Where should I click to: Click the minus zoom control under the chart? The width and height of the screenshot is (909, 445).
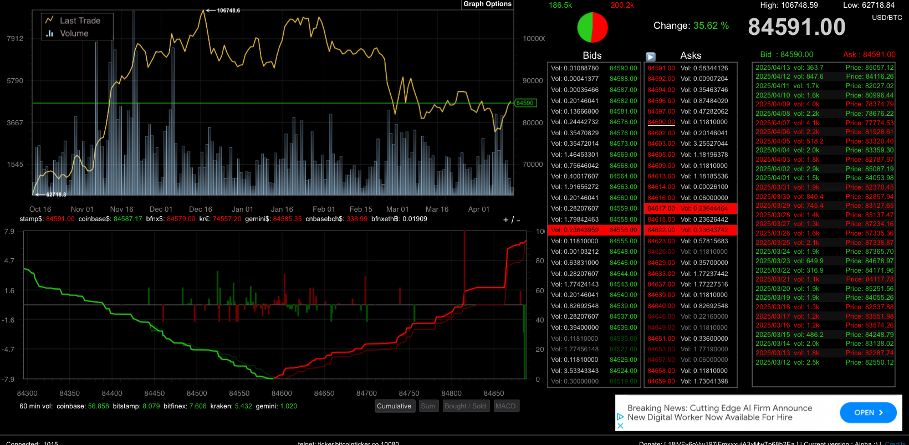[518, 220]
